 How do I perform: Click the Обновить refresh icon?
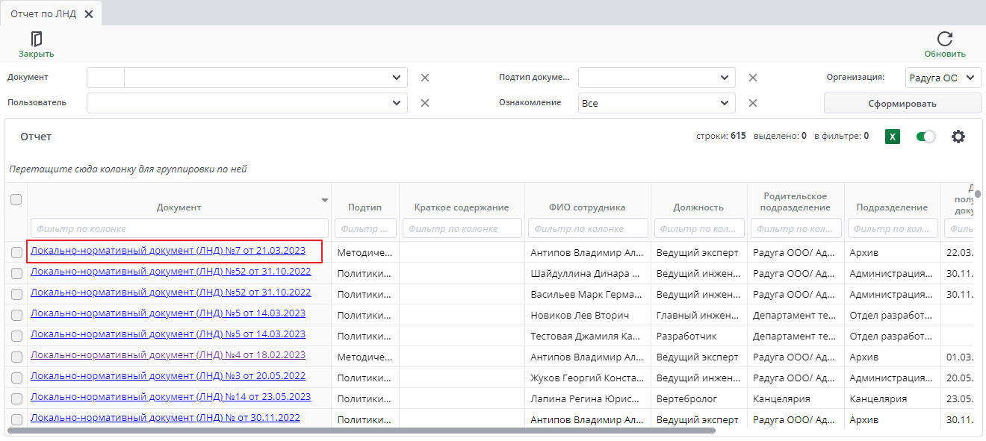(945, 39)
